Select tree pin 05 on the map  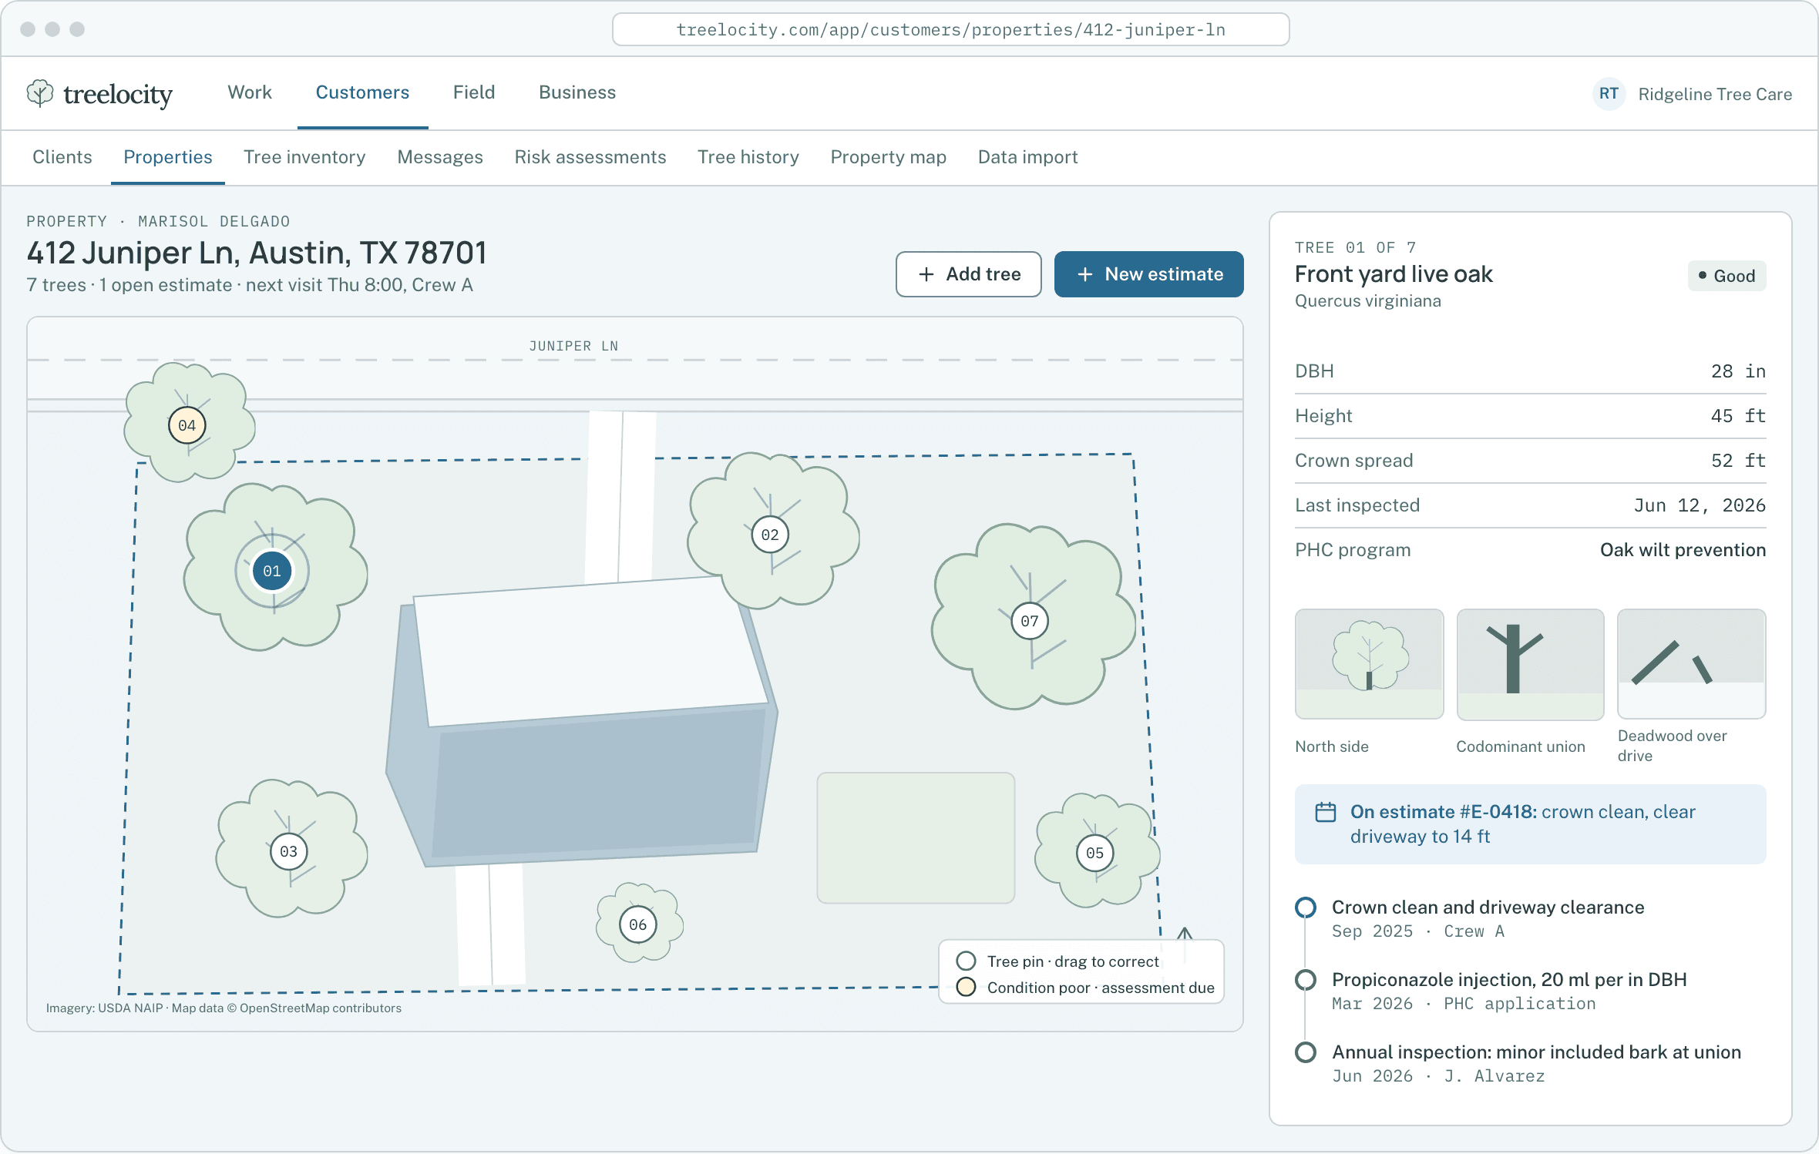pyautogui.click(x=1095, y=853)
